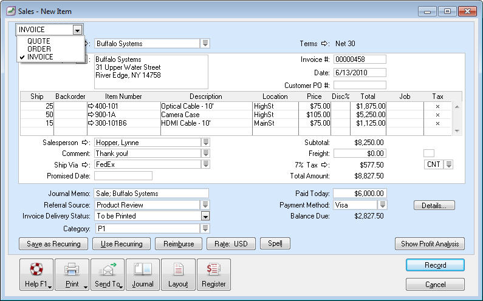Screen dimensions: 483x301
Task: Click the Paid Today amount field
Action: 360,193
